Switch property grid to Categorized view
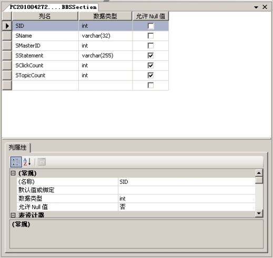 coord(16,162)
